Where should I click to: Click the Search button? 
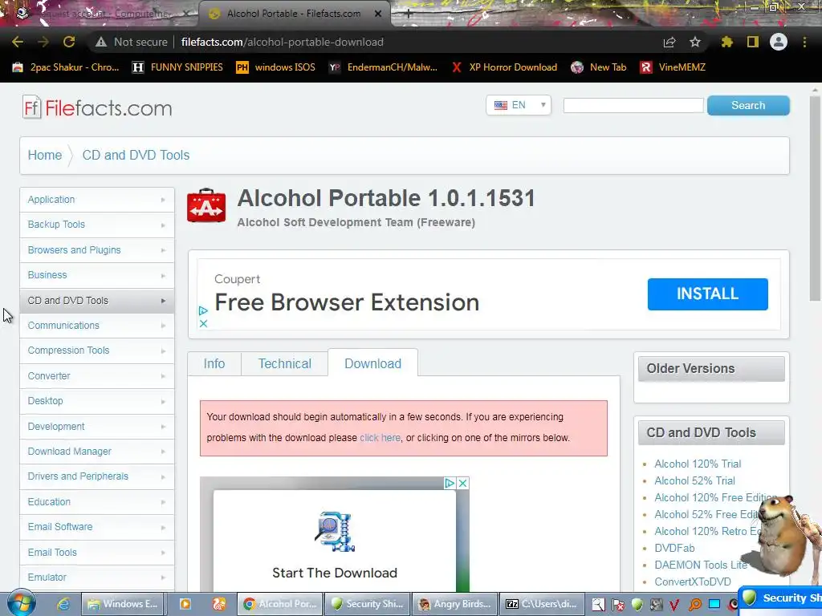click(x=748, y=105)
